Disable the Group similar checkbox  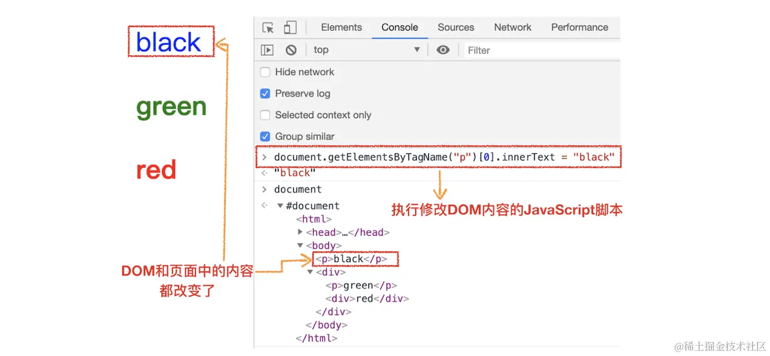pos(265,137)
